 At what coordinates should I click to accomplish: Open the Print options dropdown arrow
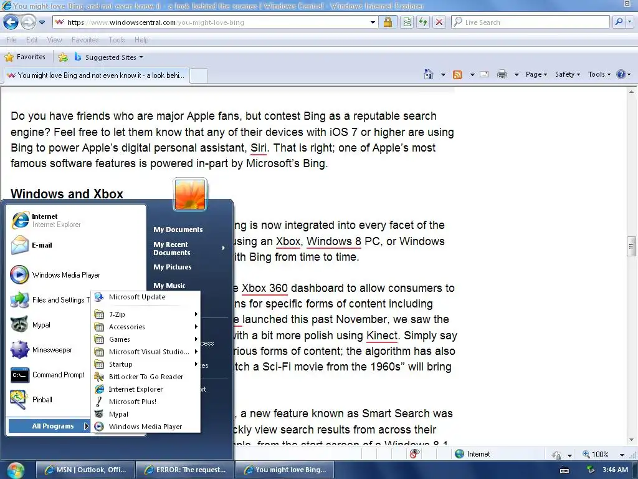click(x=517, y=75)
